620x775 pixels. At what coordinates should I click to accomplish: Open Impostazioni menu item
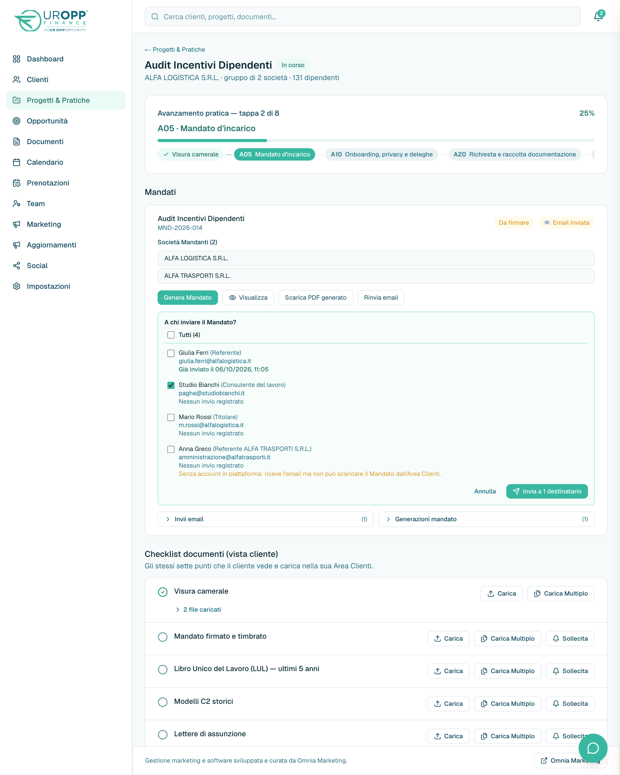pos(66,286)
